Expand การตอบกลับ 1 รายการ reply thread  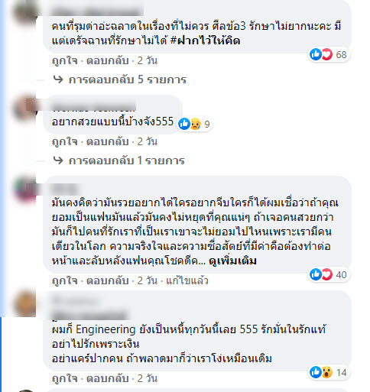126,160
